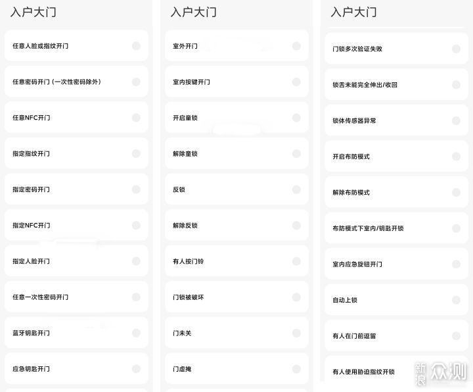Select radio for 指定NFC开门

(136, 226)
